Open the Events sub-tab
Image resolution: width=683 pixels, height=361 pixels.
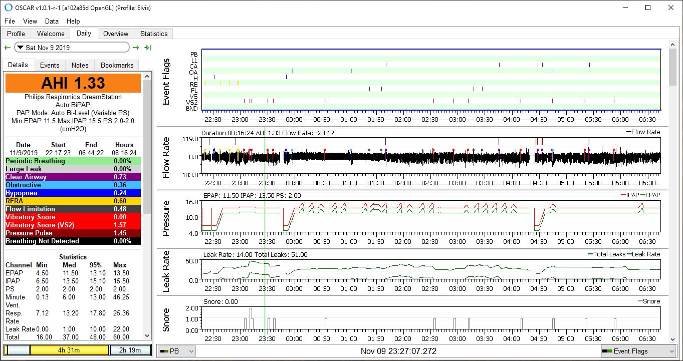point(50,65)
